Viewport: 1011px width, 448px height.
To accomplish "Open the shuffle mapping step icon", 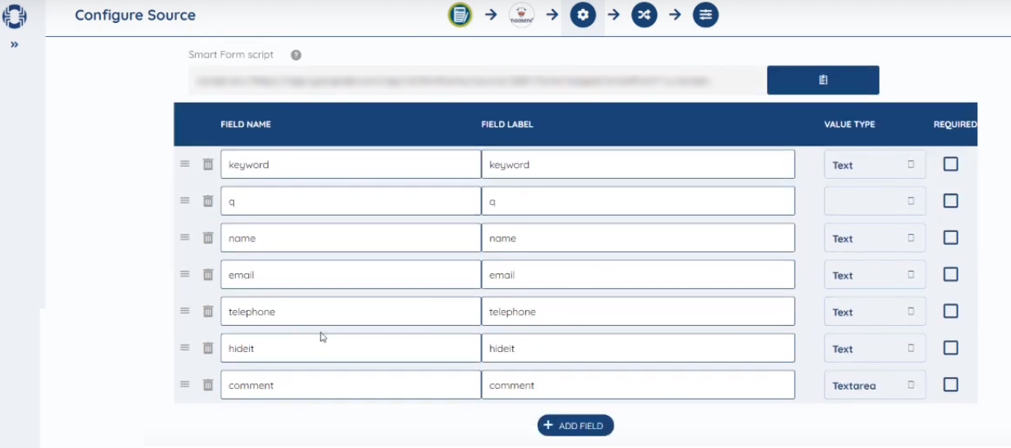I will (644, 15).
